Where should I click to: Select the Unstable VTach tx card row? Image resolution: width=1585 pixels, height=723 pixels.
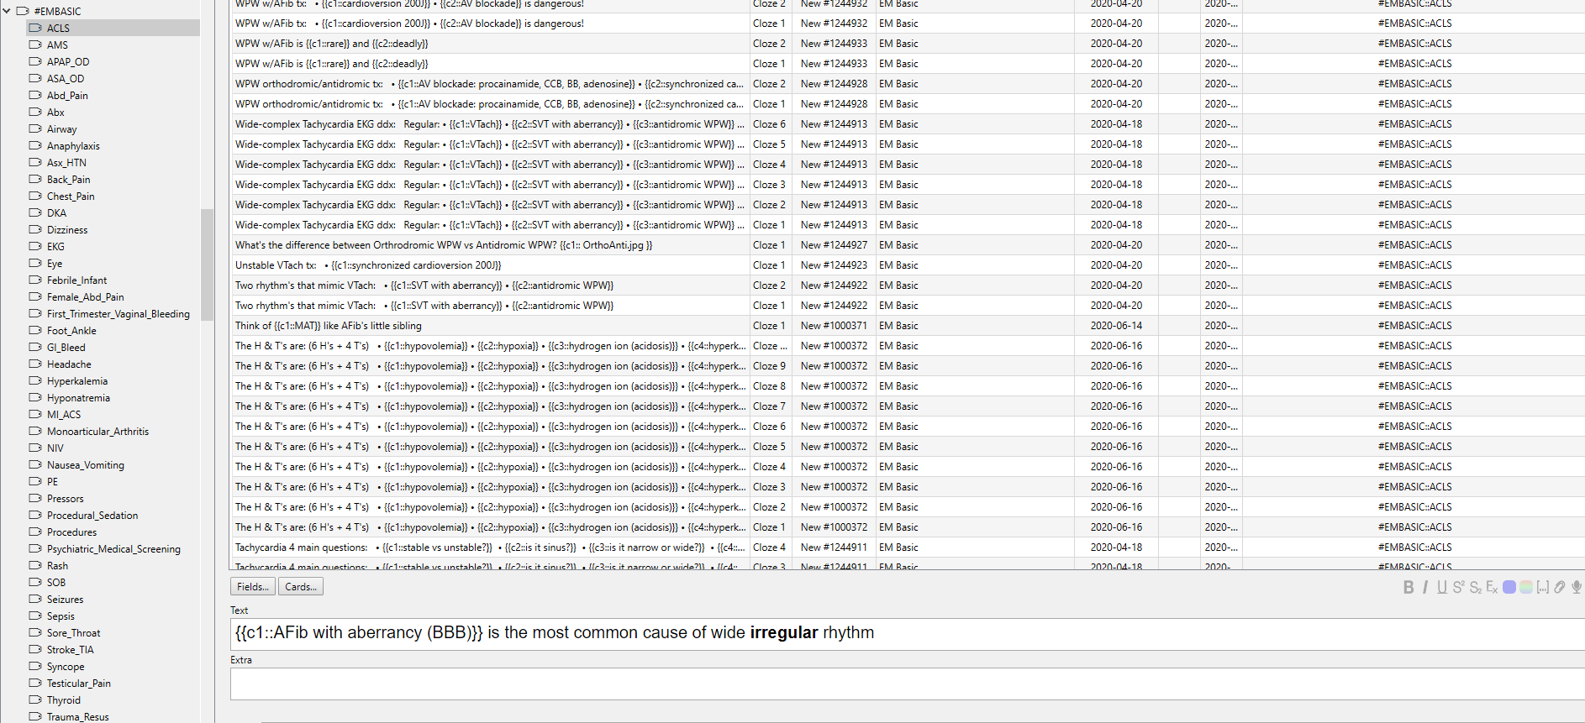click(487, 265)
